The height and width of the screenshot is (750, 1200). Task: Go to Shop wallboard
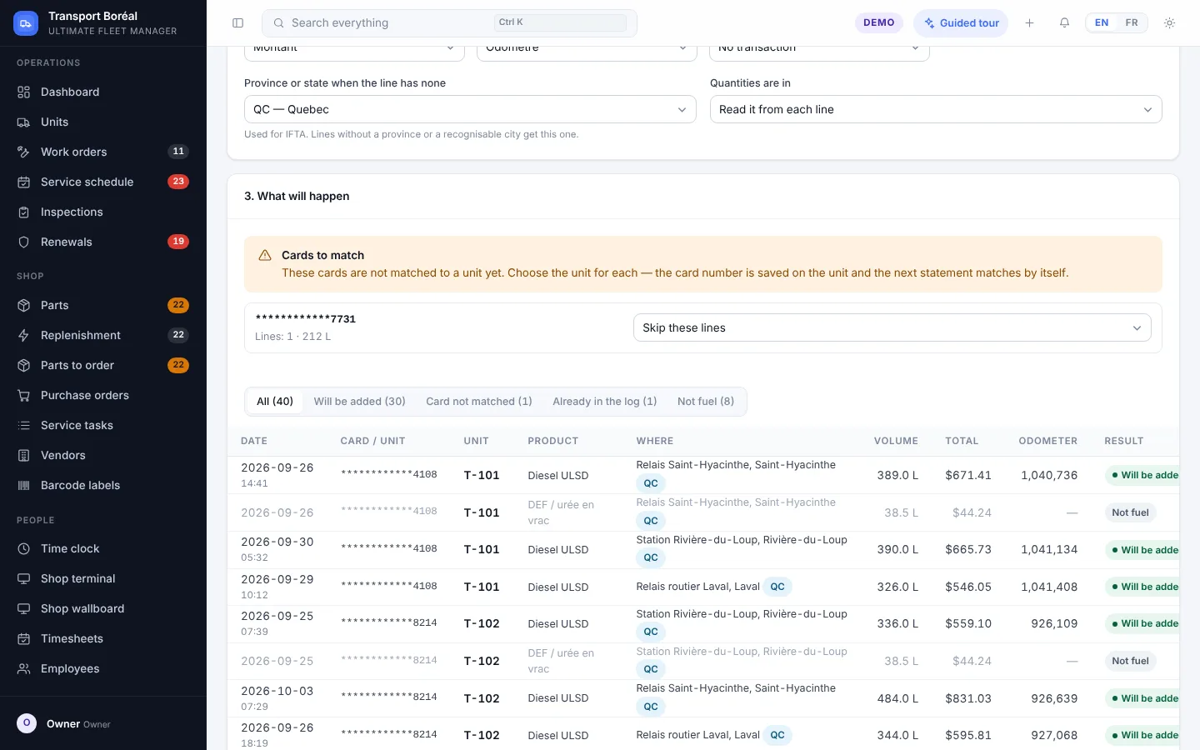click(103, 608)
